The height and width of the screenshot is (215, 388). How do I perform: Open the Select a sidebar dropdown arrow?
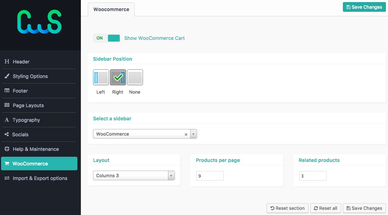(194, 134)
